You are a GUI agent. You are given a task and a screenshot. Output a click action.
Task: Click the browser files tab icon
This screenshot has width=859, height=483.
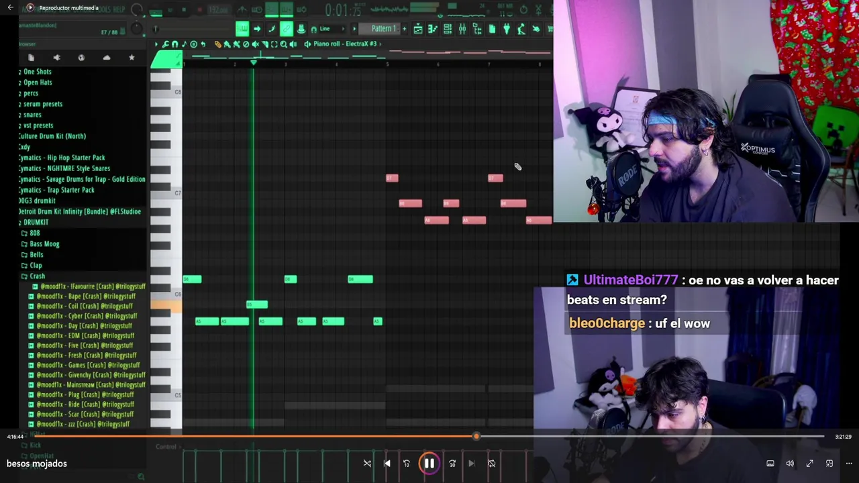click(x=31, y=58)
